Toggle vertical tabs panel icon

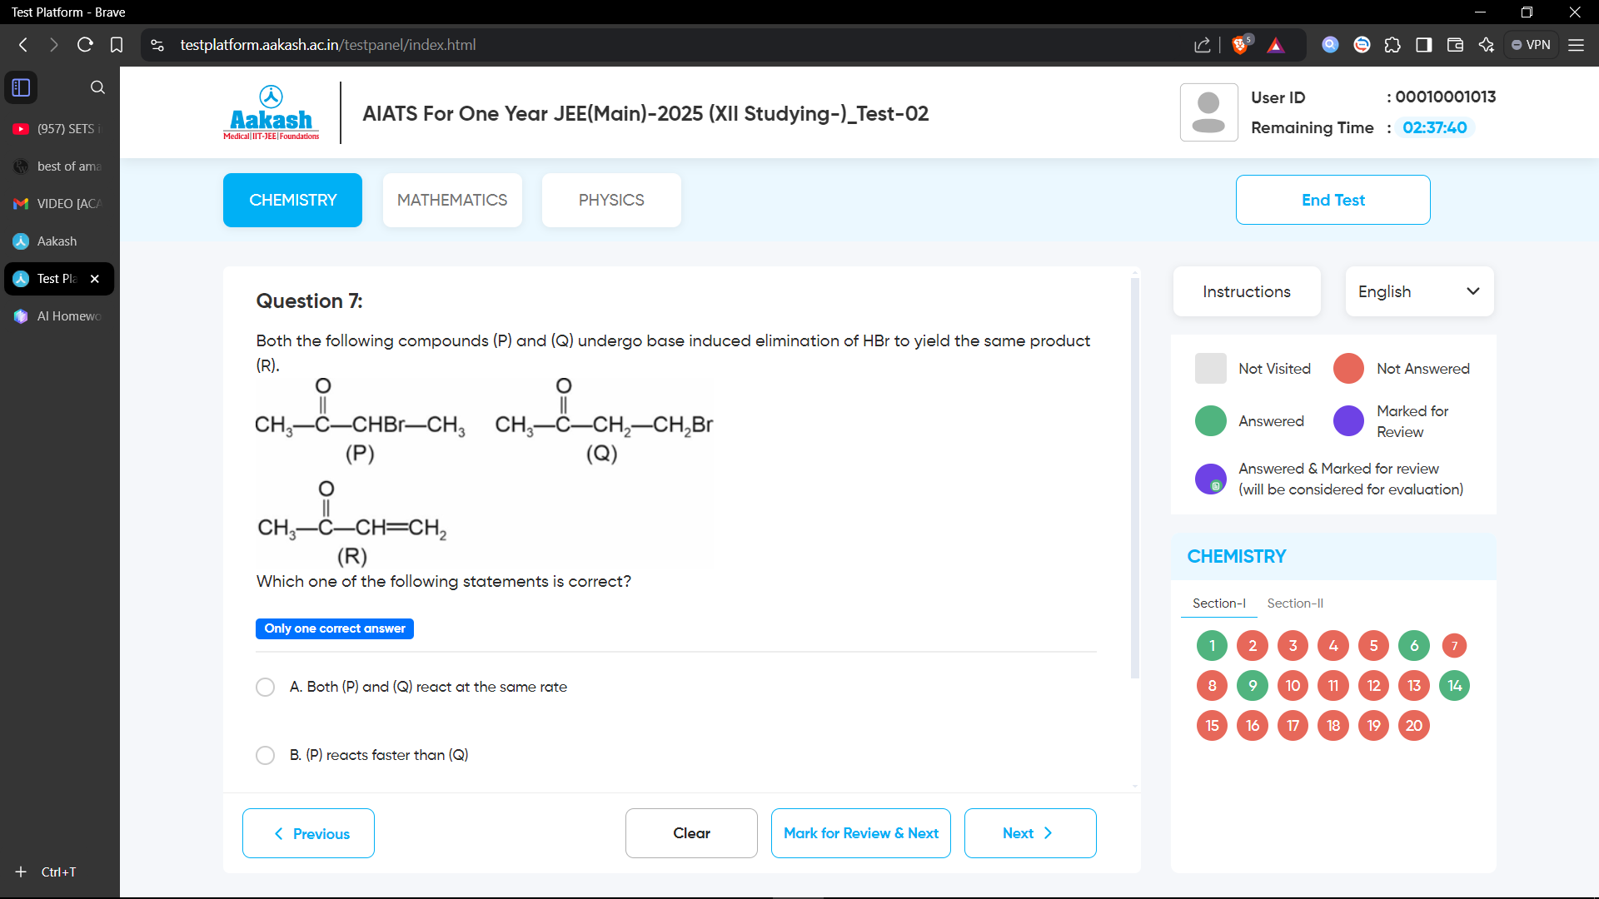coord(22,87)
